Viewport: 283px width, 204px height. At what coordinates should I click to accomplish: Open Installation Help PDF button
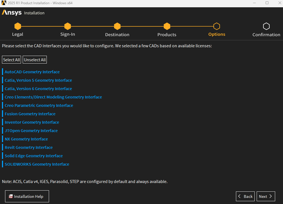27,196
